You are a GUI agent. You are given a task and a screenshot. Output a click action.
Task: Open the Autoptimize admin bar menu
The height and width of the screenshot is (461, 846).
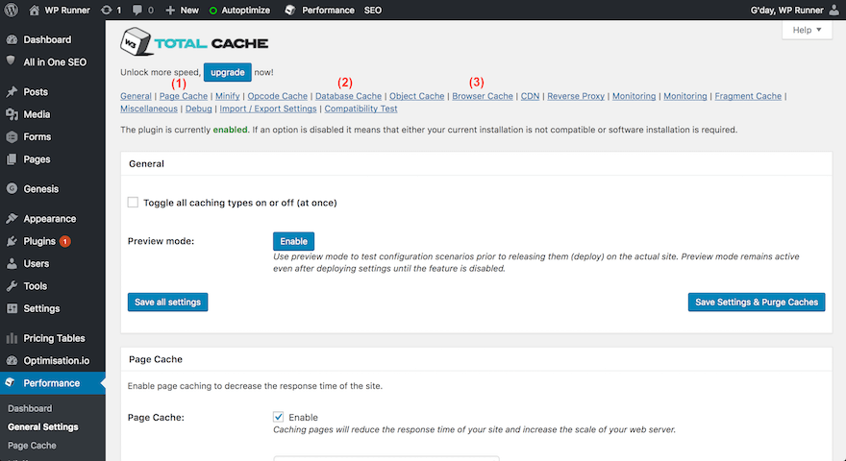click(x=239, y=10)
